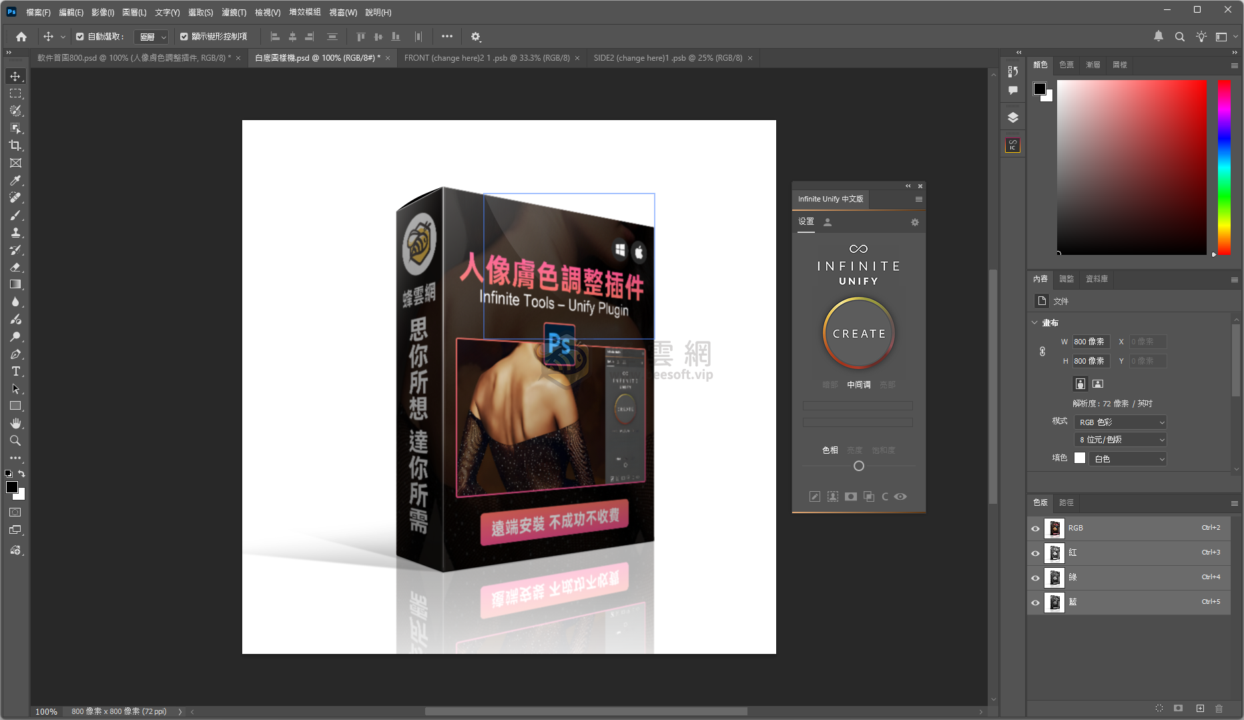
Task: Click the hue spectrum slider bar
Action: click(x=1224, y=167)
